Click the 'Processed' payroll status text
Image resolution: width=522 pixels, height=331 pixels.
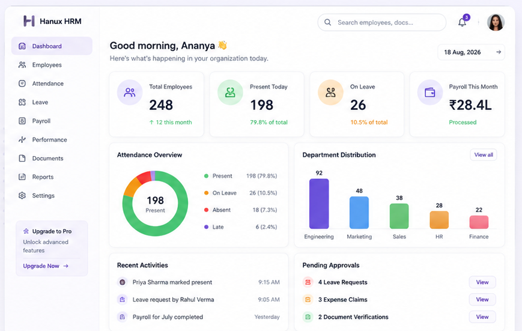coord(463,122)
